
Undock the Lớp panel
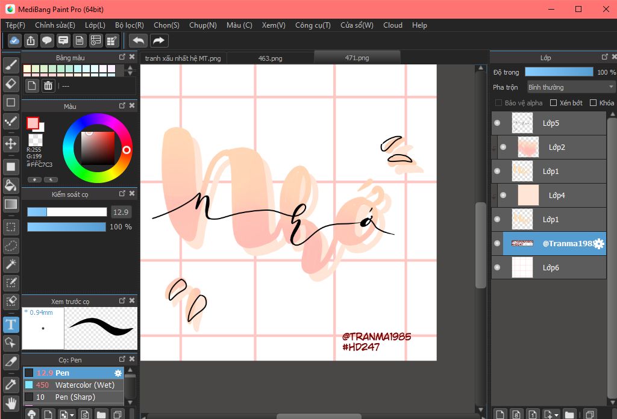tap(605, 57)
